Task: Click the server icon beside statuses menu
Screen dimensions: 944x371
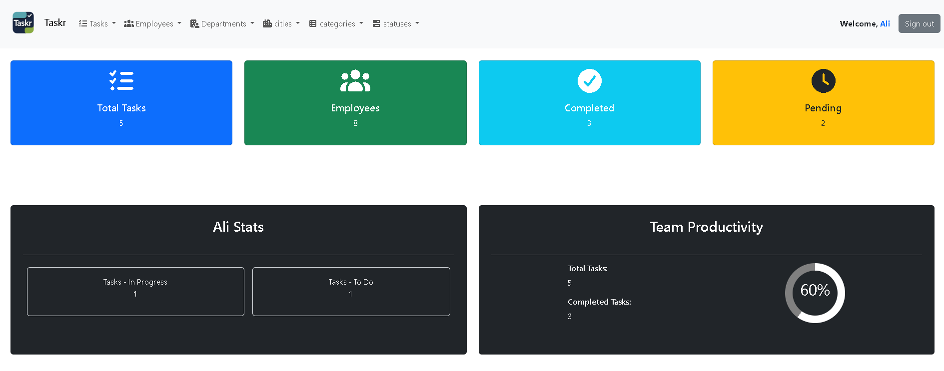Action: coord(376,24)
